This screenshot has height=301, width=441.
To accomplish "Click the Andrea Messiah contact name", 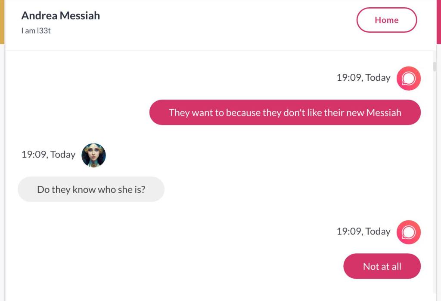I will [x=60, y=15].
